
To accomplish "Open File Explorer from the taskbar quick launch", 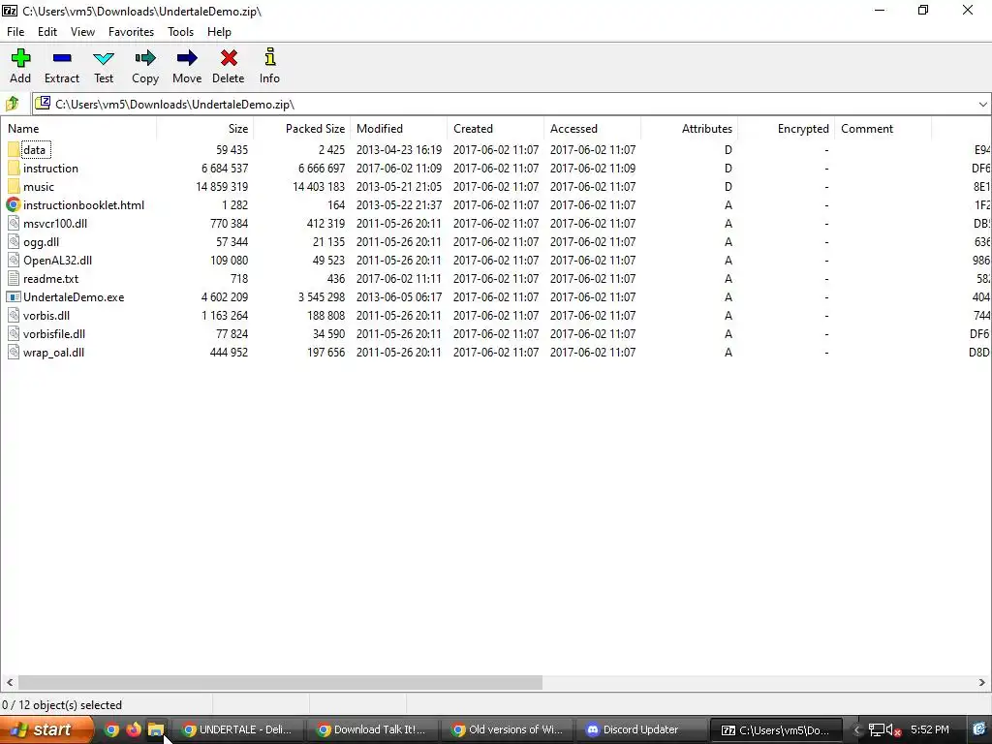I will [156, 729].
